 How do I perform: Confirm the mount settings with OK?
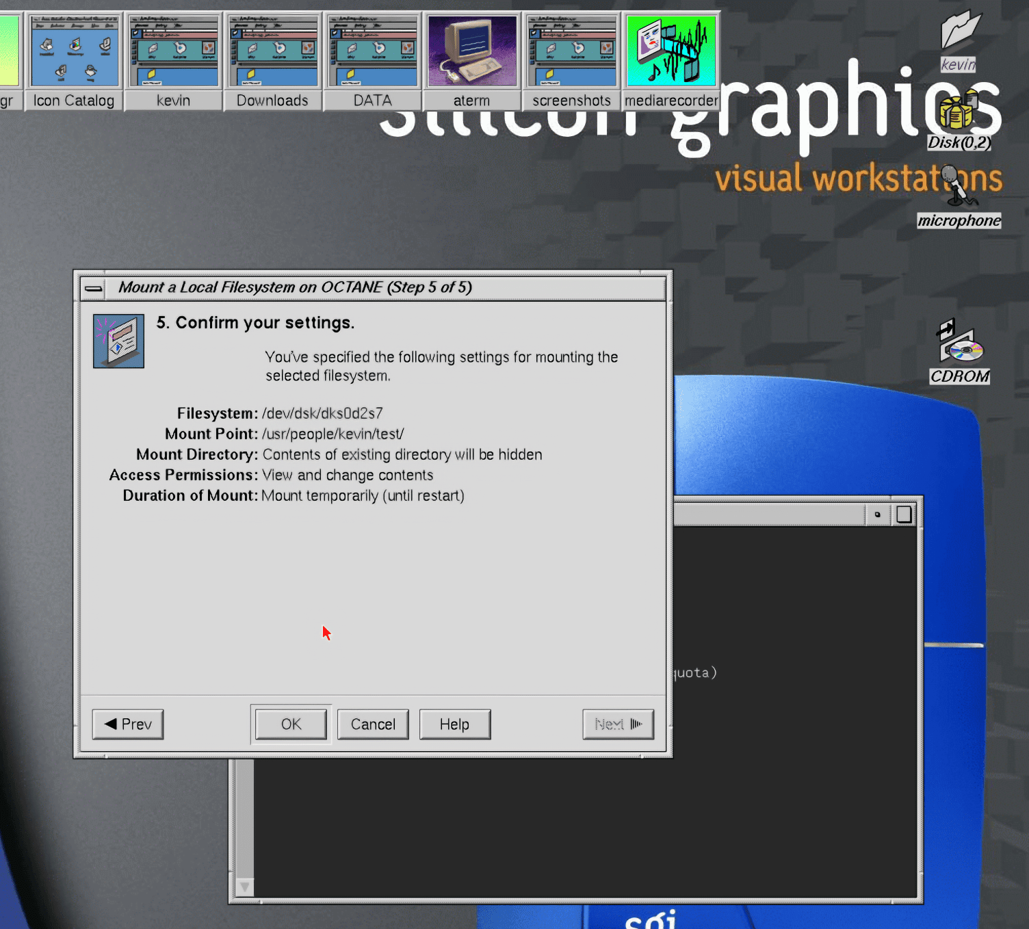[x=291, y=724]
